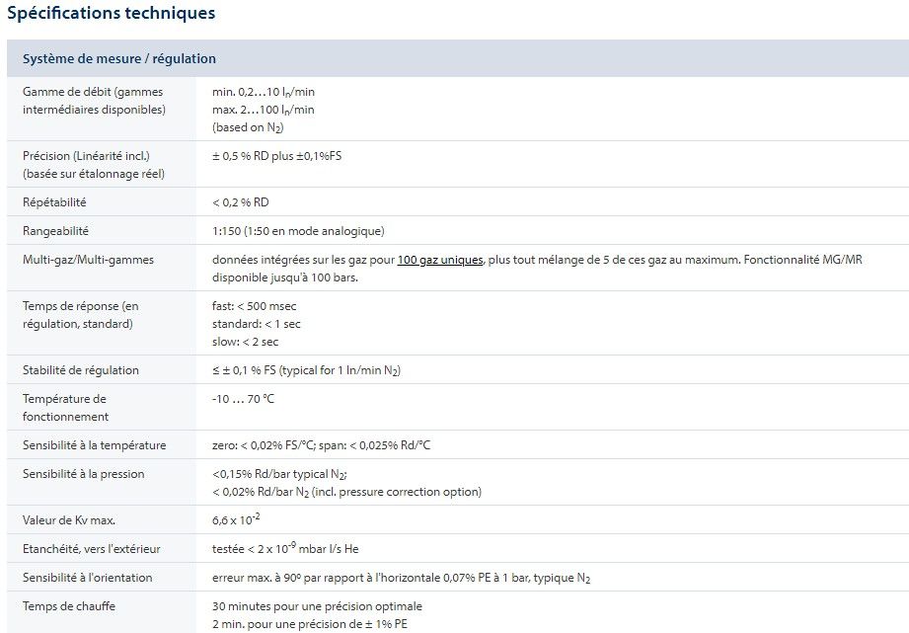The height and width of the screenshot is (633, 909).
Task: Click the "Stabilité de régulation" label
Action: (x=81, y=370)
